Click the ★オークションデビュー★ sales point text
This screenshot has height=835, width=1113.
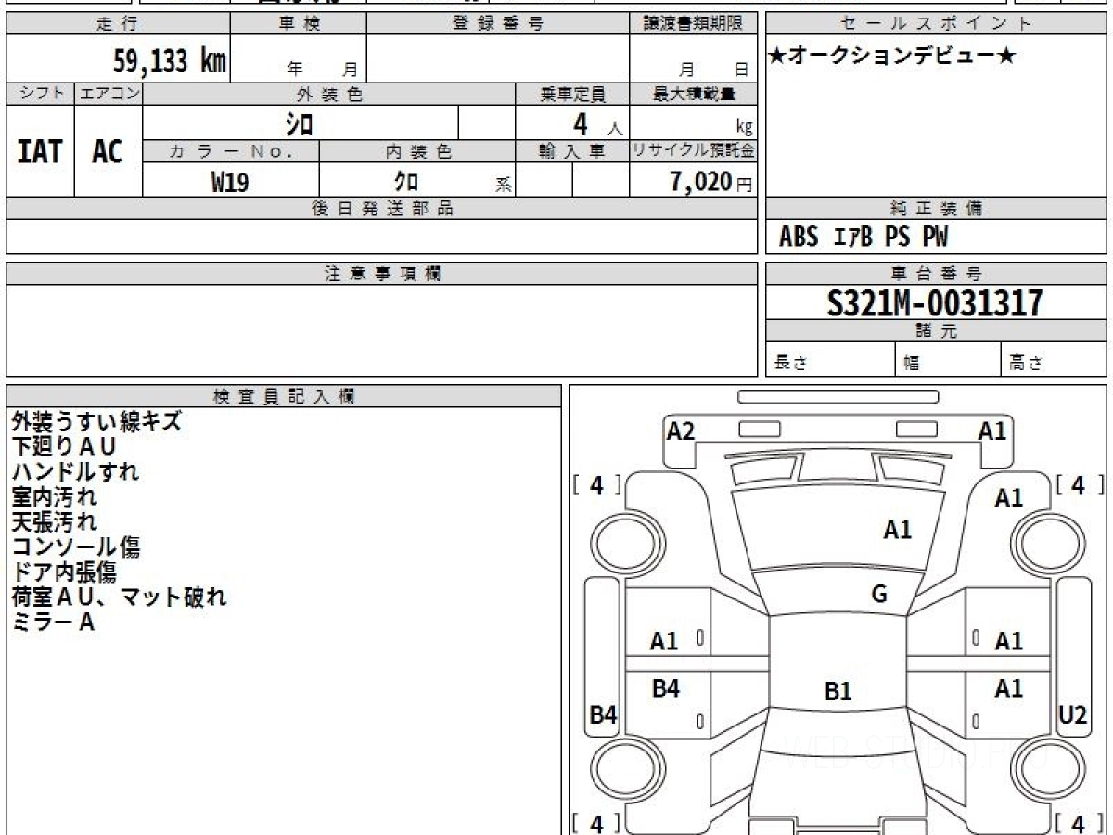892,57
